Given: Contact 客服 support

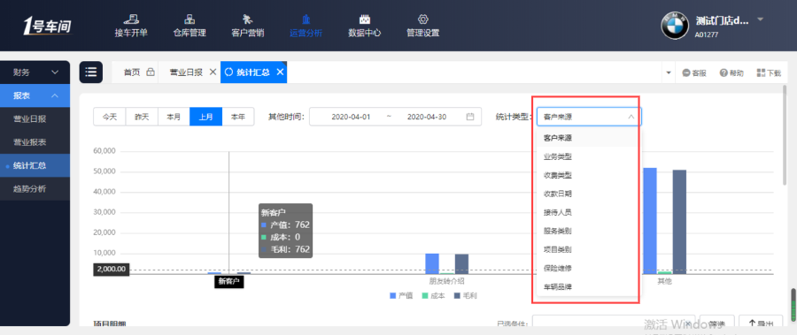Looking at the screenshot, I should [x=694, y=73].
